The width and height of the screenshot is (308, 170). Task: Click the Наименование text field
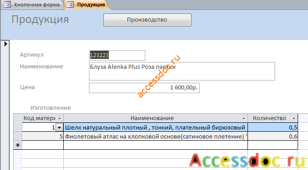point(182,71)
